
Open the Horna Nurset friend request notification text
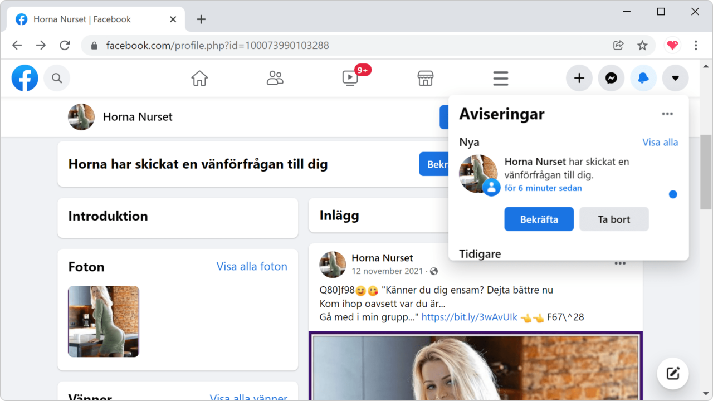click(x=567, y=168)
